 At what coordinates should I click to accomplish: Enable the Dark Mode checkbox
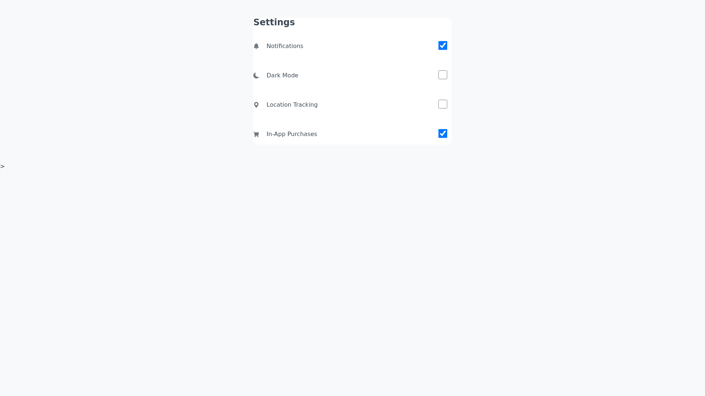point(443,75)
